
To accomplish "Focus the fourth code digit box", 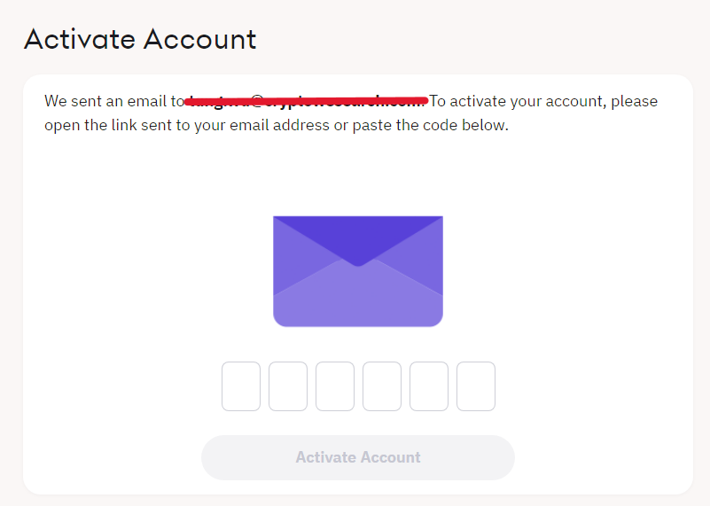I will pos(382,386).
